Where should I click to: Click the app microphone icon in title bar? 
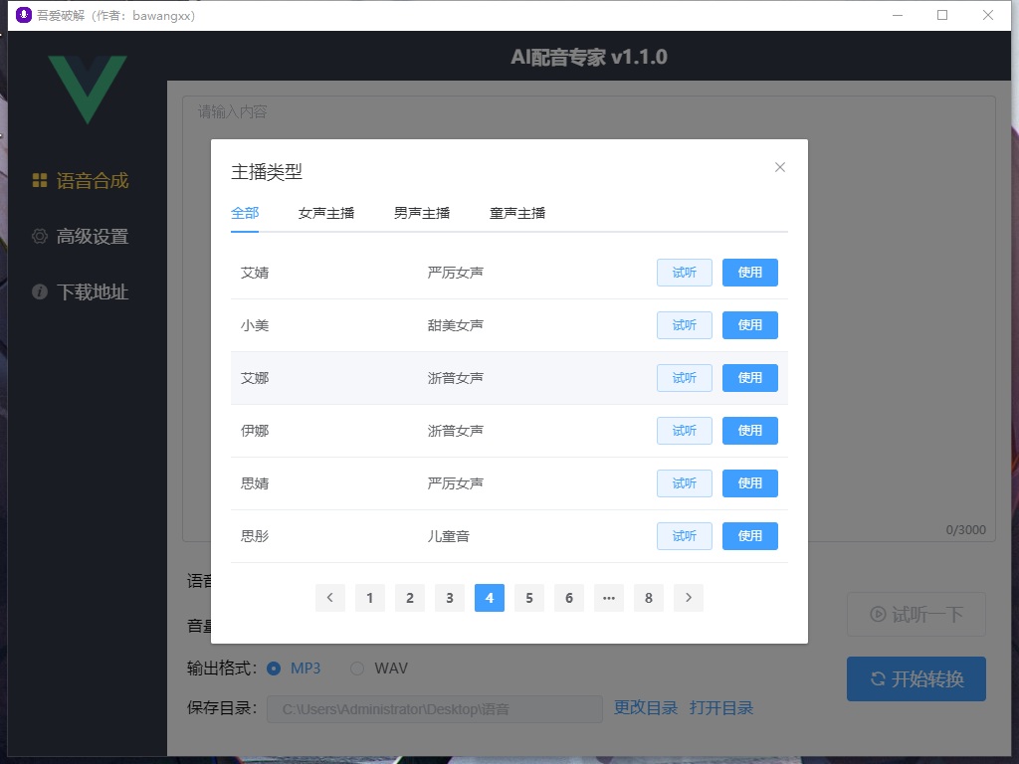[x=24, y=15]
